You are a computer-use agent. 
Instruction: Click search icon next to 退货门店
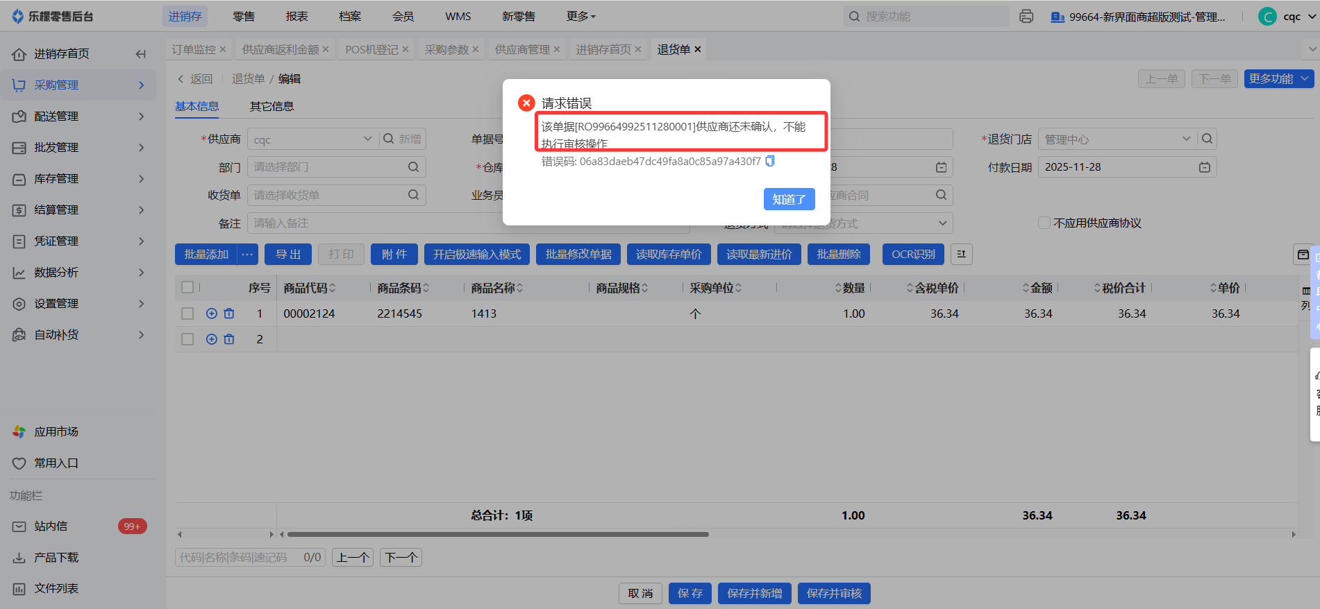(1208, 139)
